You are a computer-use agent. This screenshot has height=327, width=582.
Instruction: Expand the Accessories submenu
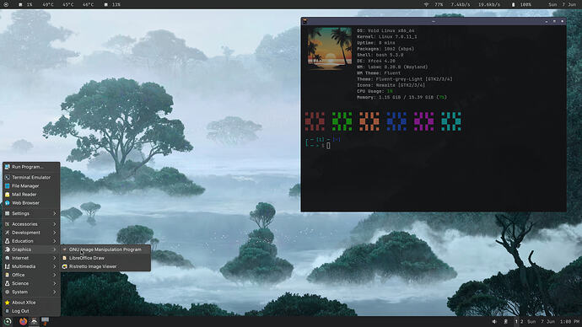[x=31, y=224]
